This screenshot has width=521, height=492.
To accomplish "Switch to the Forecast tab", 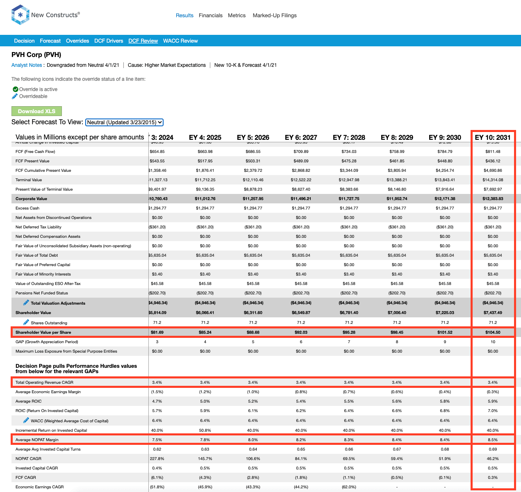I will pos(50,41).
